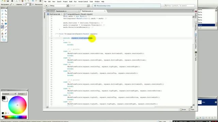Select the Clone Stamp tool
This screenshot has height=122, width=218.
(2, 33)
